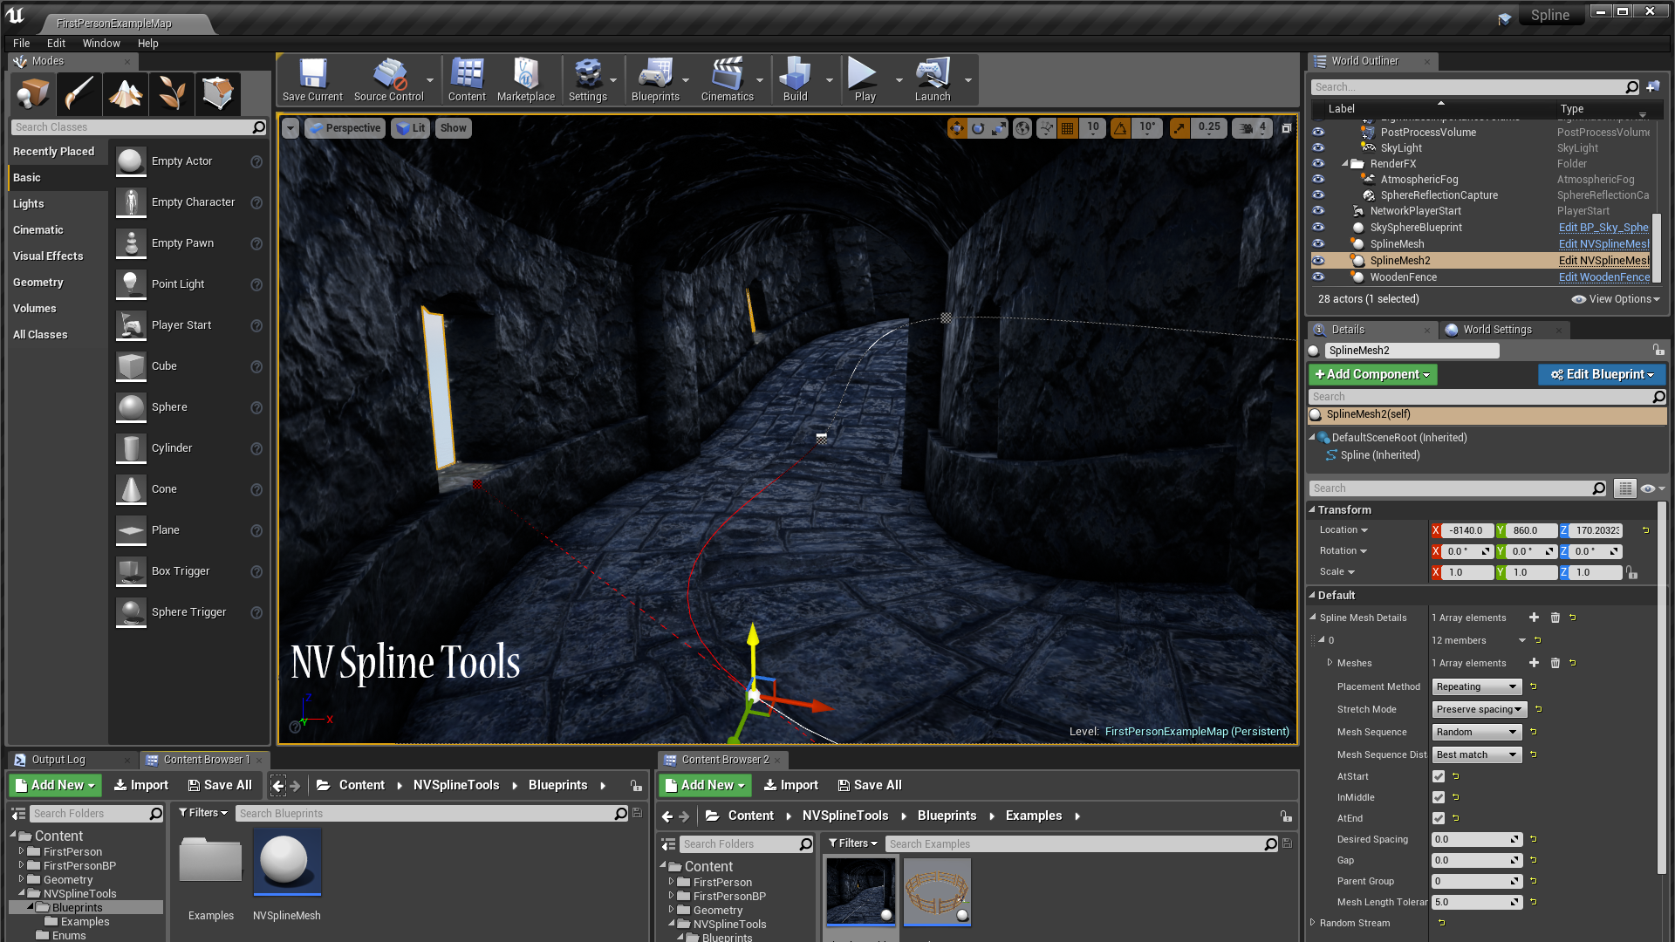
Task: Click Desired Spacing value field
Action: (1477, 839)
